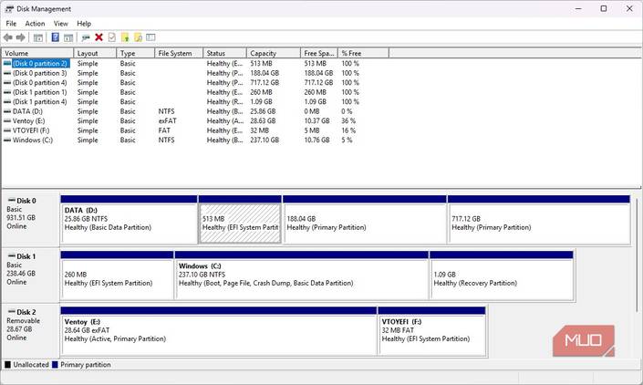Click the 188.04 GB capacity cell

[264, 73]
